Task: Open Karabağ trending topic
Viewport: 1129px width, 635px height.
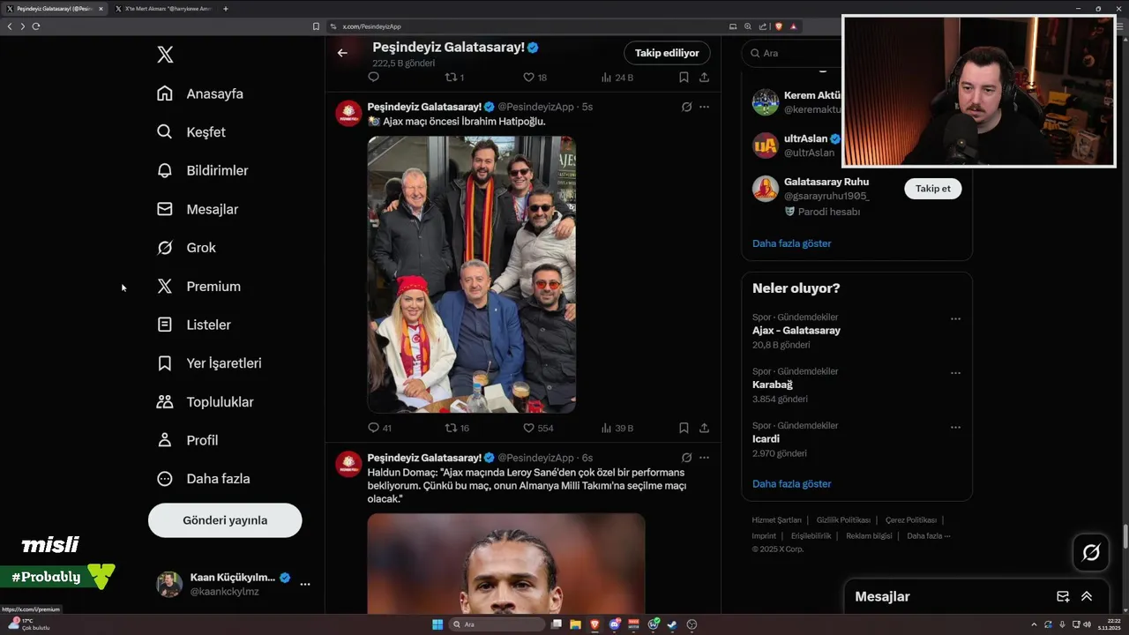Action: click(773, 385)
